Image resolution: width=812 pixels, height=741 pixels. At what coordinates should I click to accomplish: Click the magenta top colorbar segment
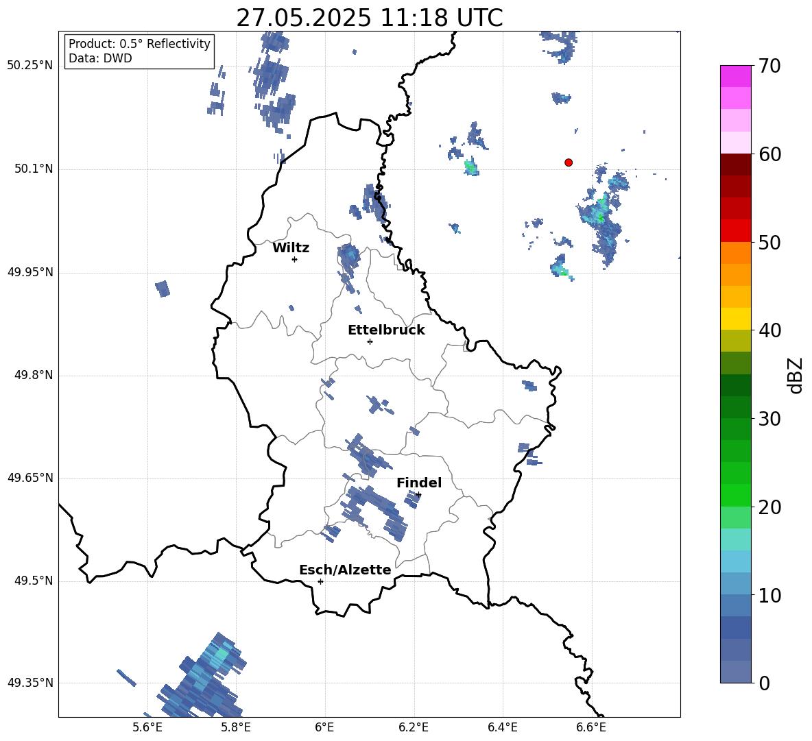(x=735, y=76)
